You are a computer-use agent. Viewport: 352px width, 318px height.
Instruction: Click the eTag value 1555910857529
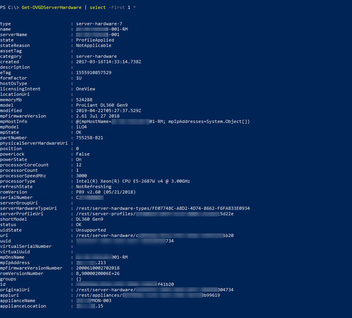[x=94, y=73]
